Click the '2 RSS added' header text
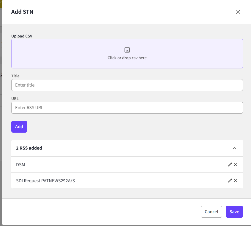 (x=29, y=148)
